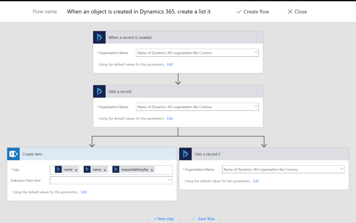Open ellipsis menu of Create item card
The height and width of the screenshot is (223, 356).
click(x=170, y=154)
